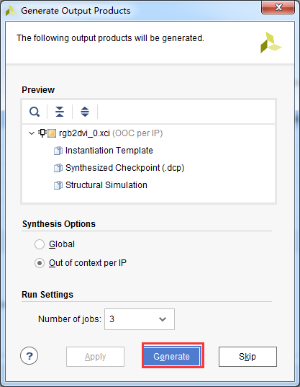Image resolution: width=300 pixels, height=387 pixels.
Task: Click the Generate button
Action: click(173, 357)
